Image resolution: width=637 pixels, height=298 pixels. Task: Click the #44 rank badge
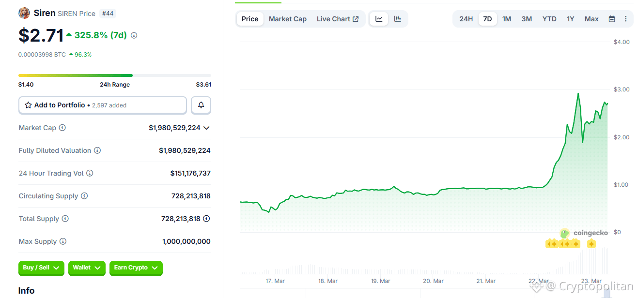[x=108, y=13]
